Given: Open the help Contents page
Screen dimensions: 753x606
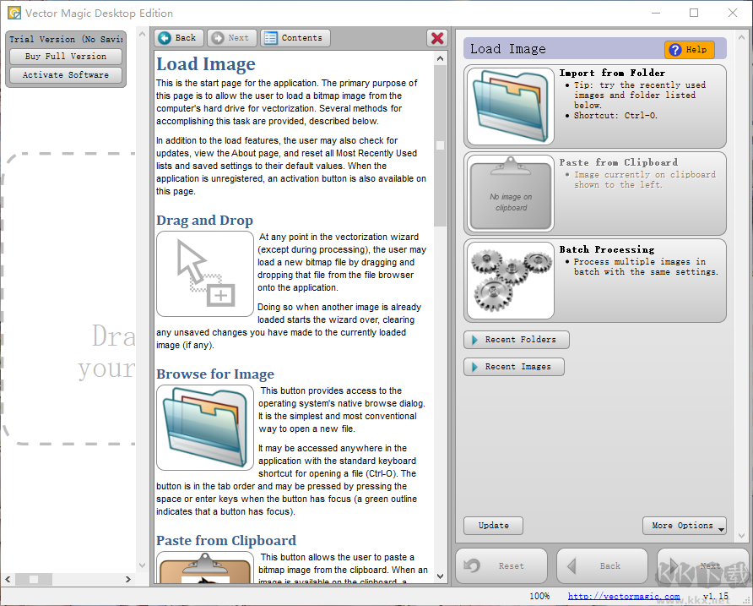Looking at the screenshot, I should click(x=295, y=38).
